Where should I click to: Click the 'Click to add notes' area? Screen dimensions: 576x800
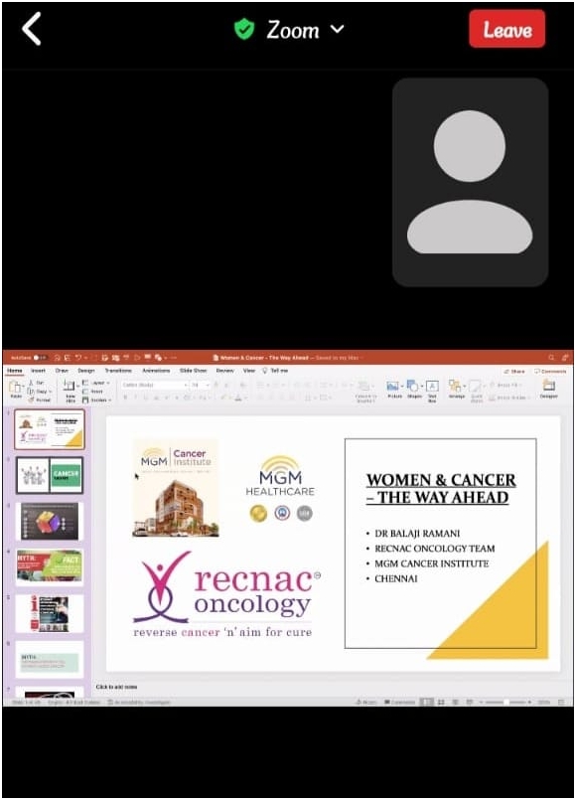(x=117, y=687)
